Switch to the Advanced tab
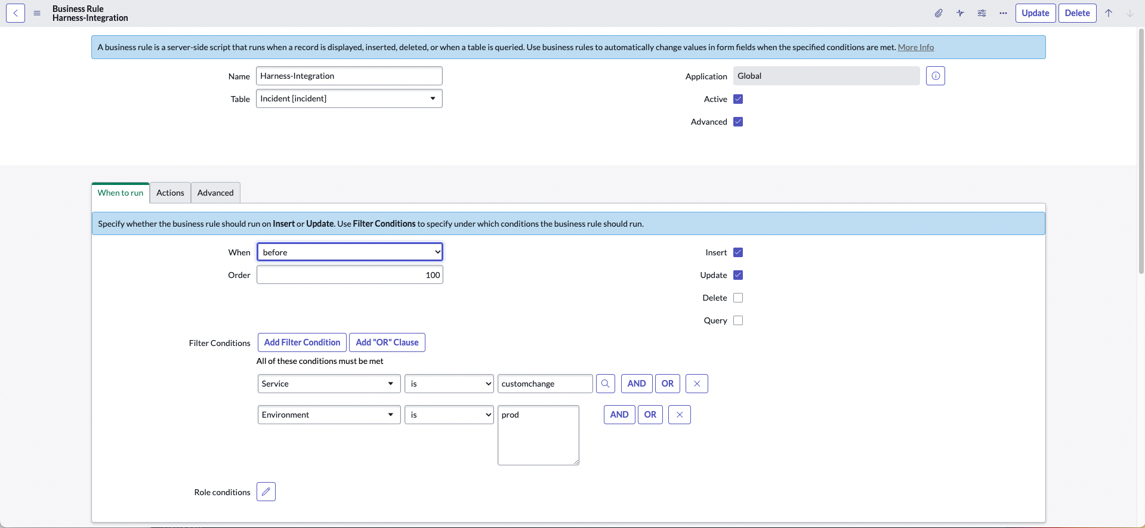 point(215,193)
